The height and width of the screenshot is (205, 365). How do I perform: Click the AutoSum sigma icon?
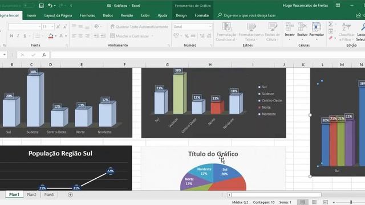(331, 24)
